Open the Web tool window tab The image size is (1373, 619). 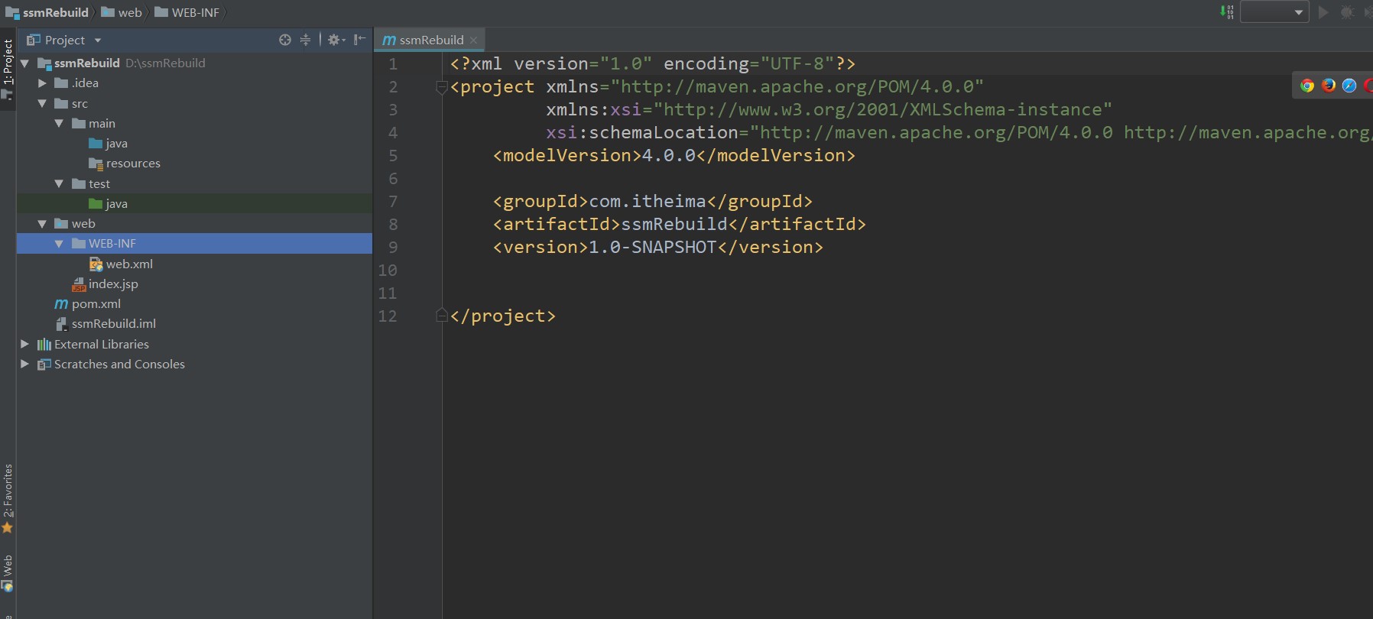(x=8, y=573)
